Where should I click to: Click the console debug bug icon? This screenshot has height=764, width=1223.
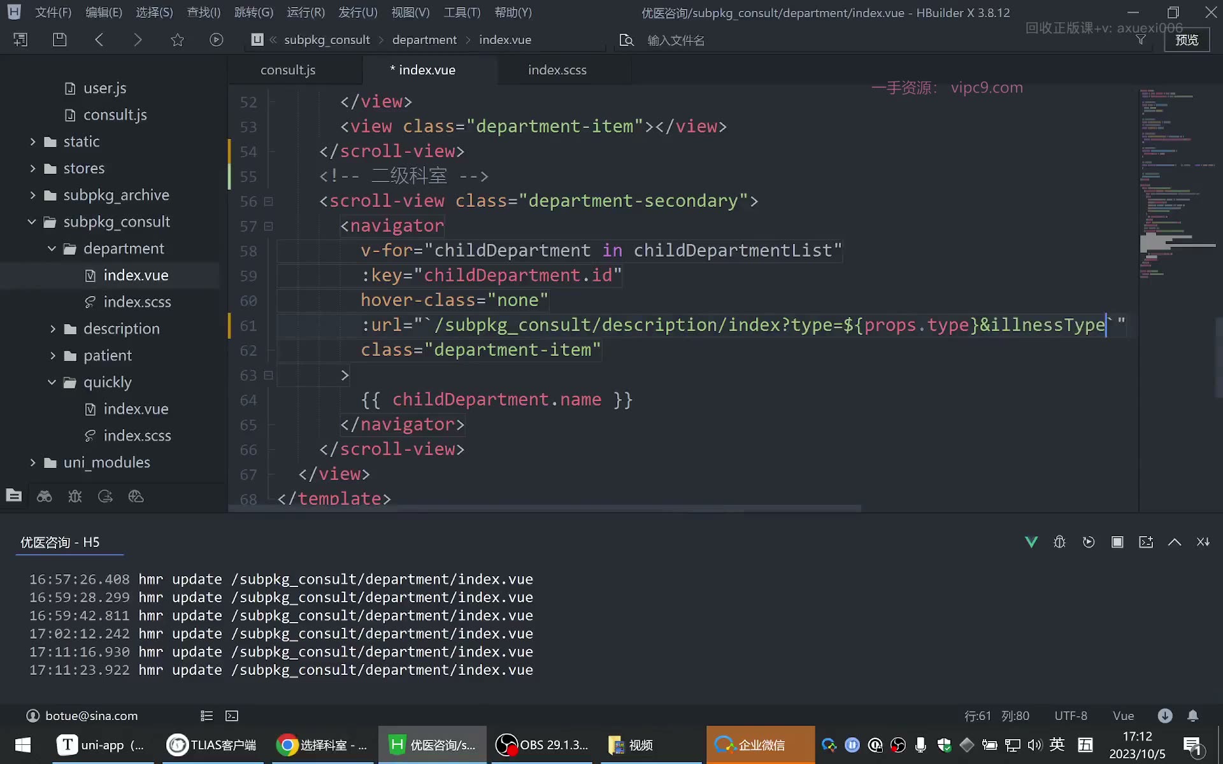[1060, 542]
